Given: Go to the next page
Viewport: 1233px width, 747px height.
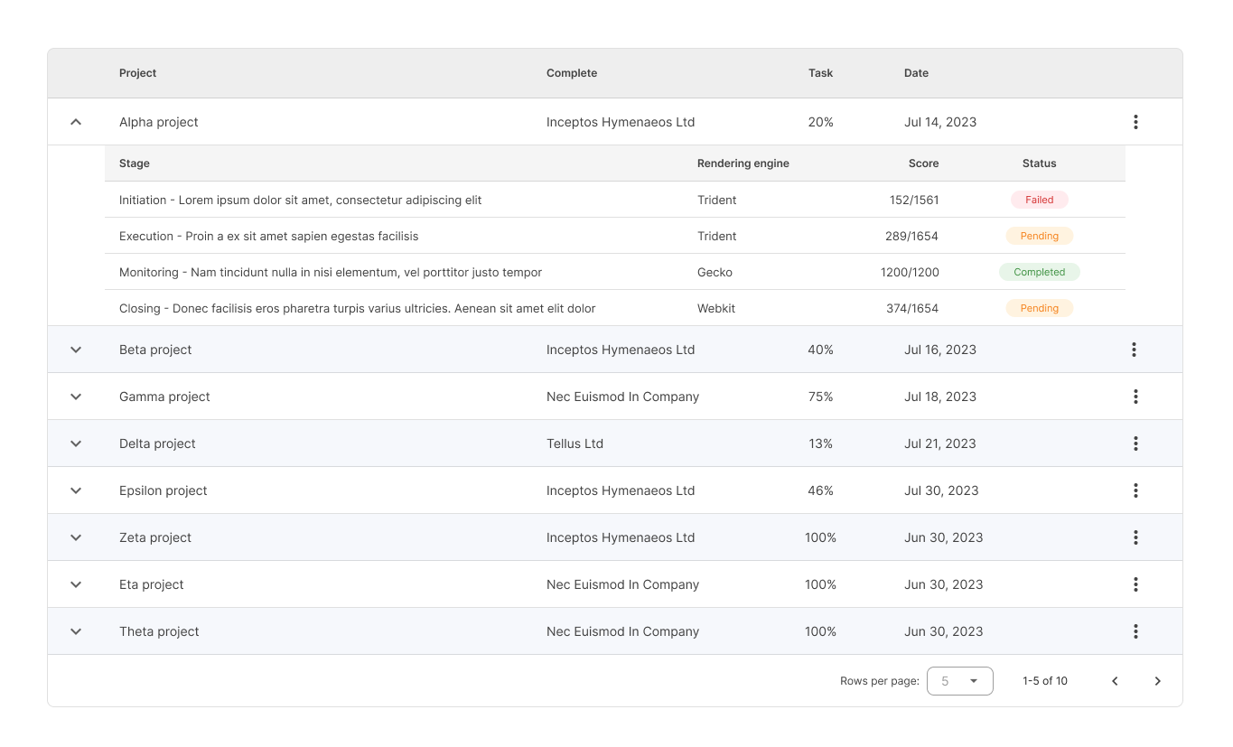Looking at the screenshot, I should pos(1157,681).
